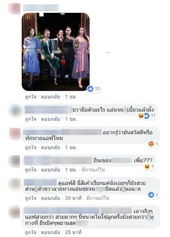Screen dimensions: 170x237
Task: Click the angry reaction icon showing 1
Action: click(x=151, y=144)
